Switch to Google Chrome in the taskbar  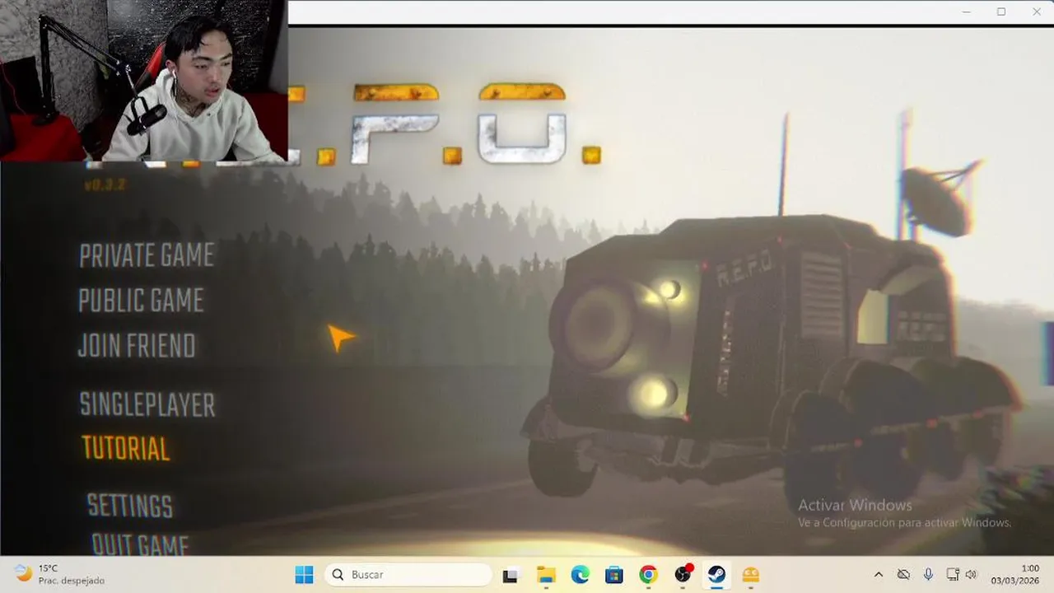[x=648, y=575]
